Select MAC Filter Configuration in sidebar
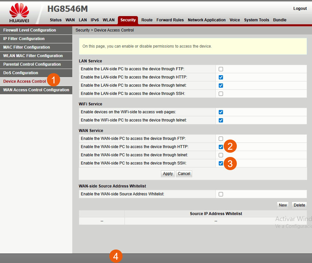Viewport: 312px width, 263px height. (x=27, y=47)
